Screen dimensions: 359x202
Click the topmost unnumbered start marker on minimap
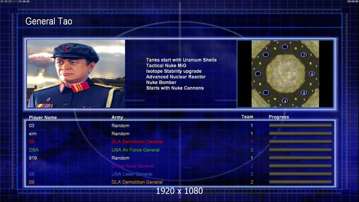click(x=285, y=47)
